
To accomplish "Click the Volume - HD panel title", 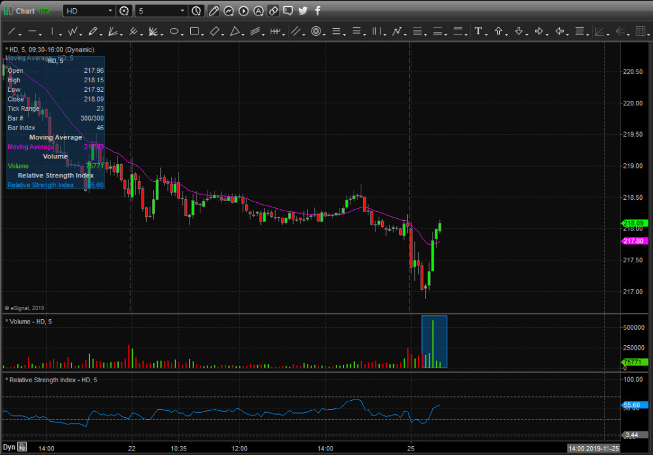I will pos(32,320).
